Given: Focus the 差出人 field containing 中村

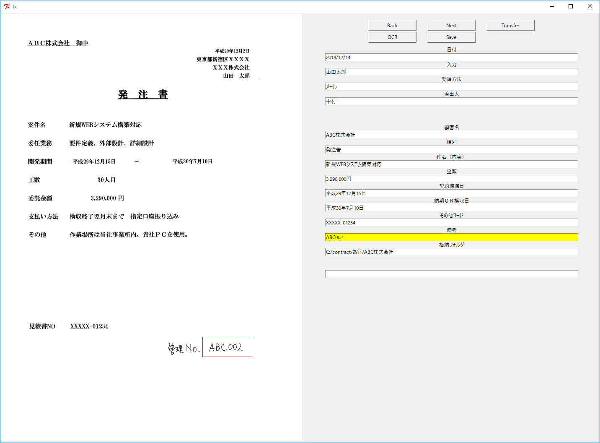Looking at the screenshot, I should 451,102.
